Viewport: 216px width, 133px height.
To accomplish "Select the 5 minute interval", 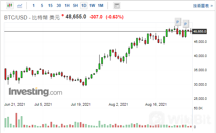I will pos(42,6).
